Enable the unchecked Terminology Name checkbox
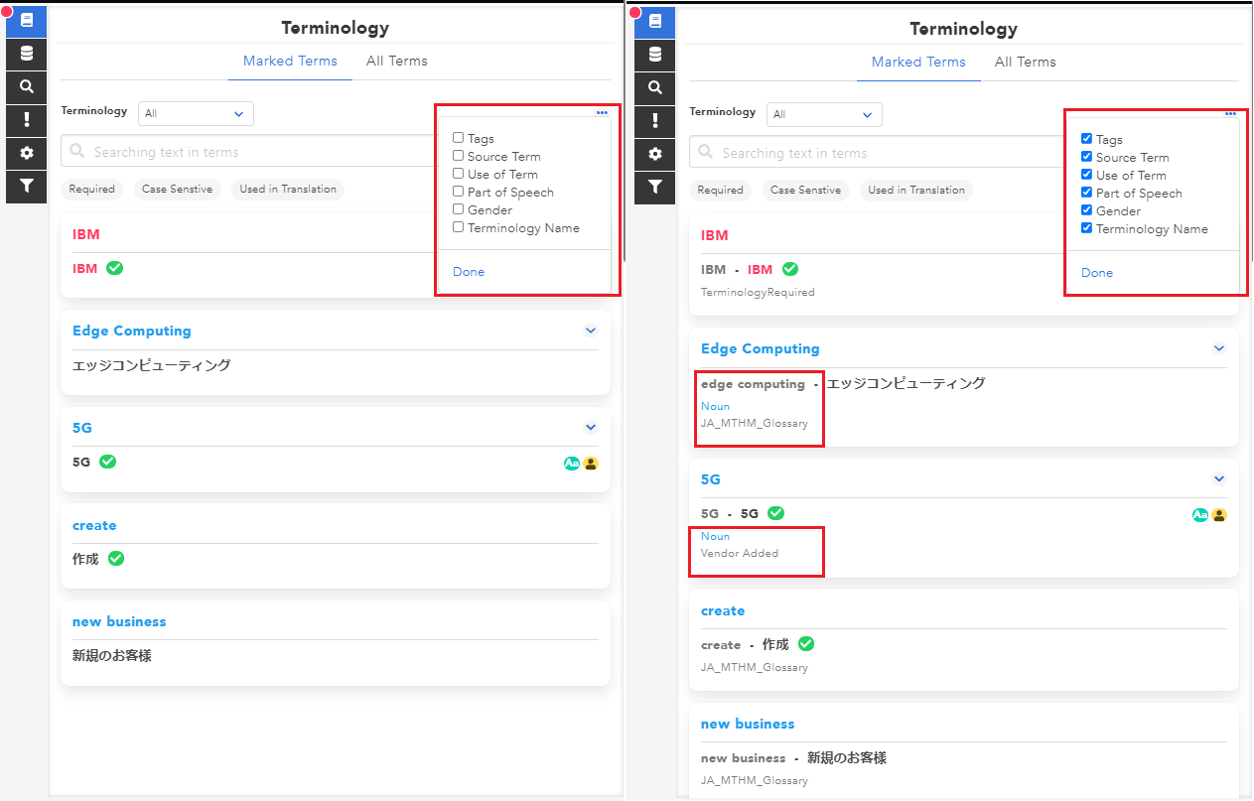Image resolution: width=1254 pixels, height=801 pixels. 459,227
